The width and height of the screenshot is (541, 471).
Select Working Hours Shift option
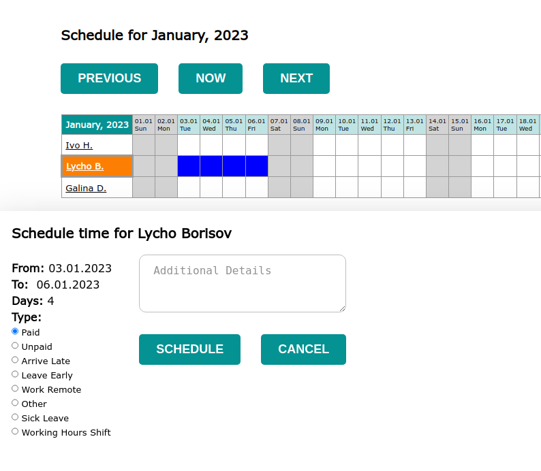click(15, 432)
